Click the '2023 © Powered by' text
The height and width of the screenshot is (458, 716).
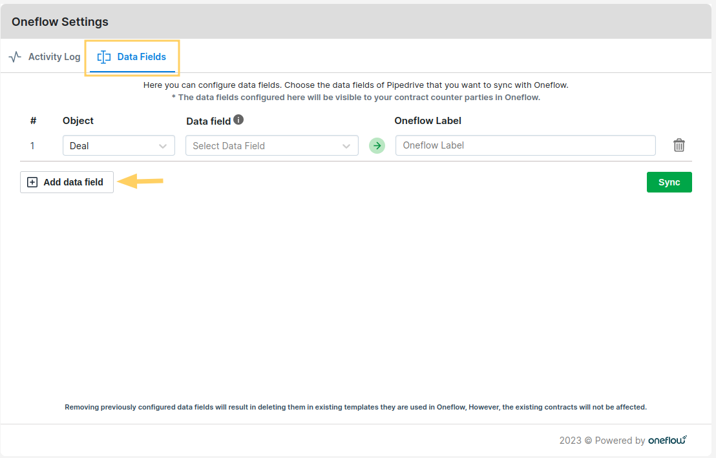pos(602,441)
